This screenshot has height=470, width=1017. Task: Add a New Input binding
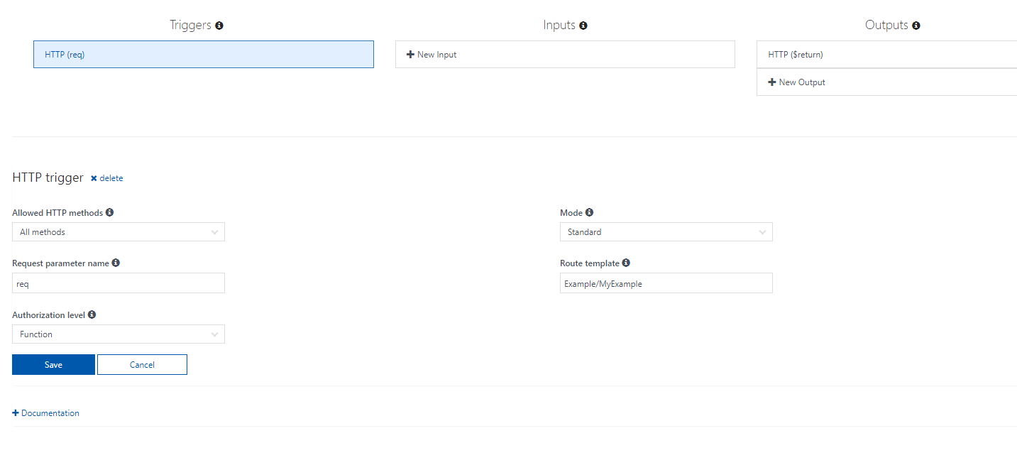pos(565,55)
